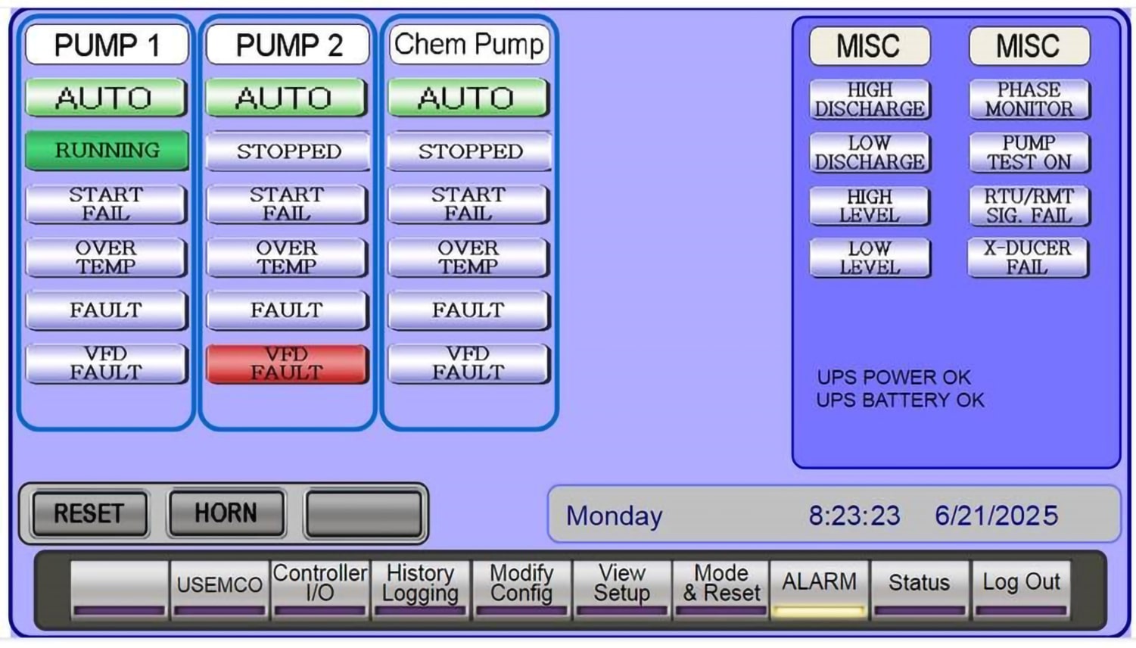Viewport: 1136px width, 648px height.
Task: Click the MISC header above HIGH DISCHARGE
Action: tap(870, 46)
